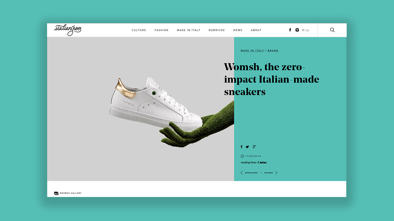Select Made in Italy nav item

tap(189, 30)
